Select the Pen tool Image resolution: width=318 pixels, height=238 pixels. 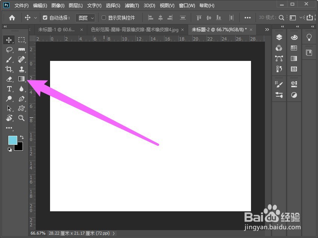(21, 99)
